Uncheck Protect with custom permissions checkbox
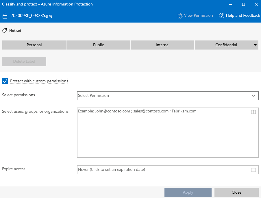Image resolution: width=261 pixels, height=198 pixels. tap(5, 81)
